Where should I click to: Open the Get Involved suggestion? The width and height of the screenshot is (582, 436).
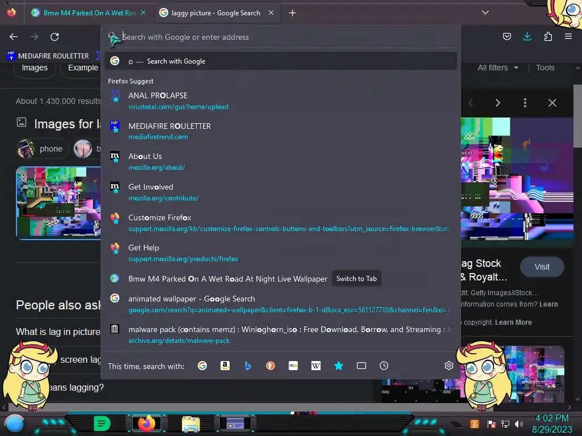pos(281,192)
